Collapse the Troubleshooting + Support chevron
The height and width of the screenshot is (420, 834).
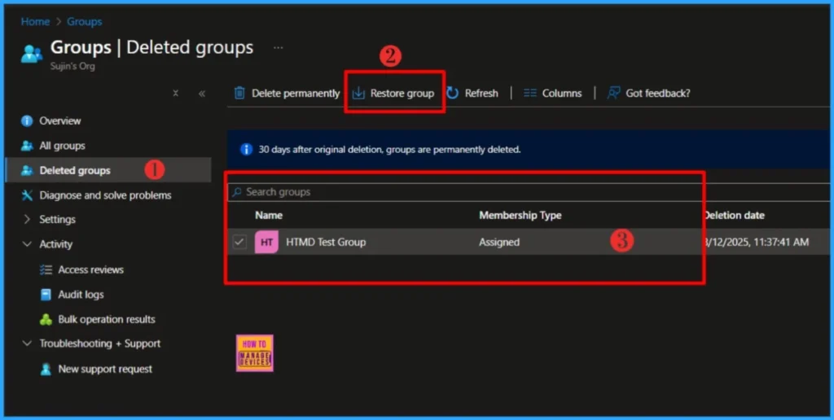(x=27, y=343)
